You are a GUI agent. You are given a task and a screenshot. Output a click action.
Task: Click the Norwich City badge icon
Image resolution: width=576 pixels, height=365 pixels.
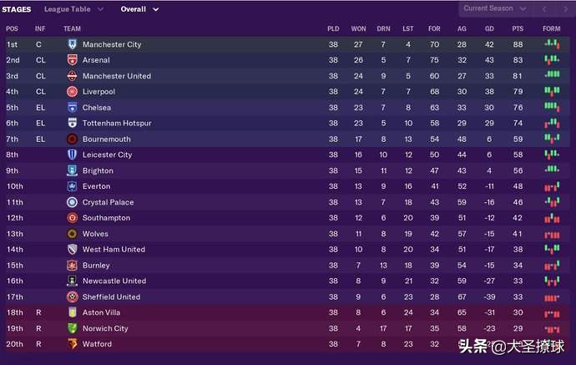point(72,328)
